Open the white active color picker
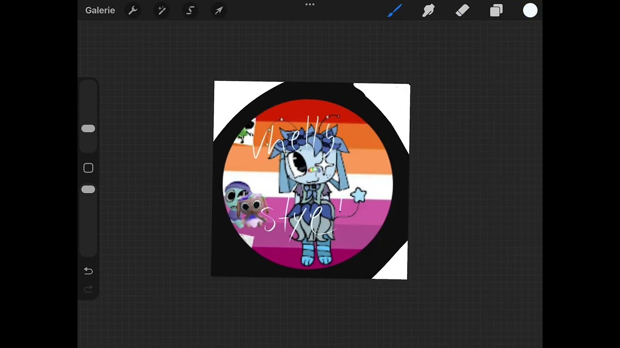Screen dimensions: 620x348 (530, 10)
